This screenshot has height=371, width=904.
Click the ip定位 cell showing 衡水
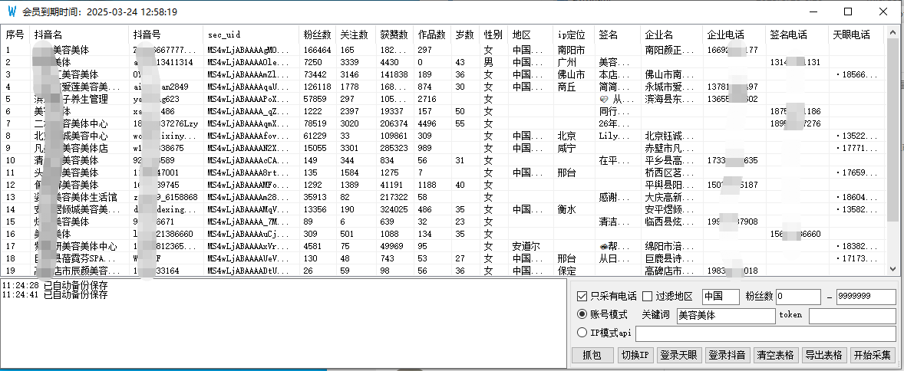click(x=574, y=209)
